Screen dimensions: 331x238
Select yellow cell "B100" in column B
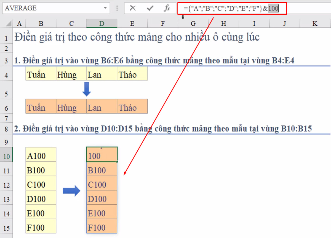41,169
